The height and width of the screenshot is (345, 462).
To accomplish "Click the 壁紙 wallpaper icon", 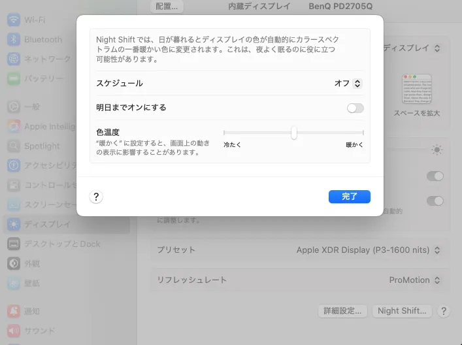I will pyautogui.click(x=14, y=283).
